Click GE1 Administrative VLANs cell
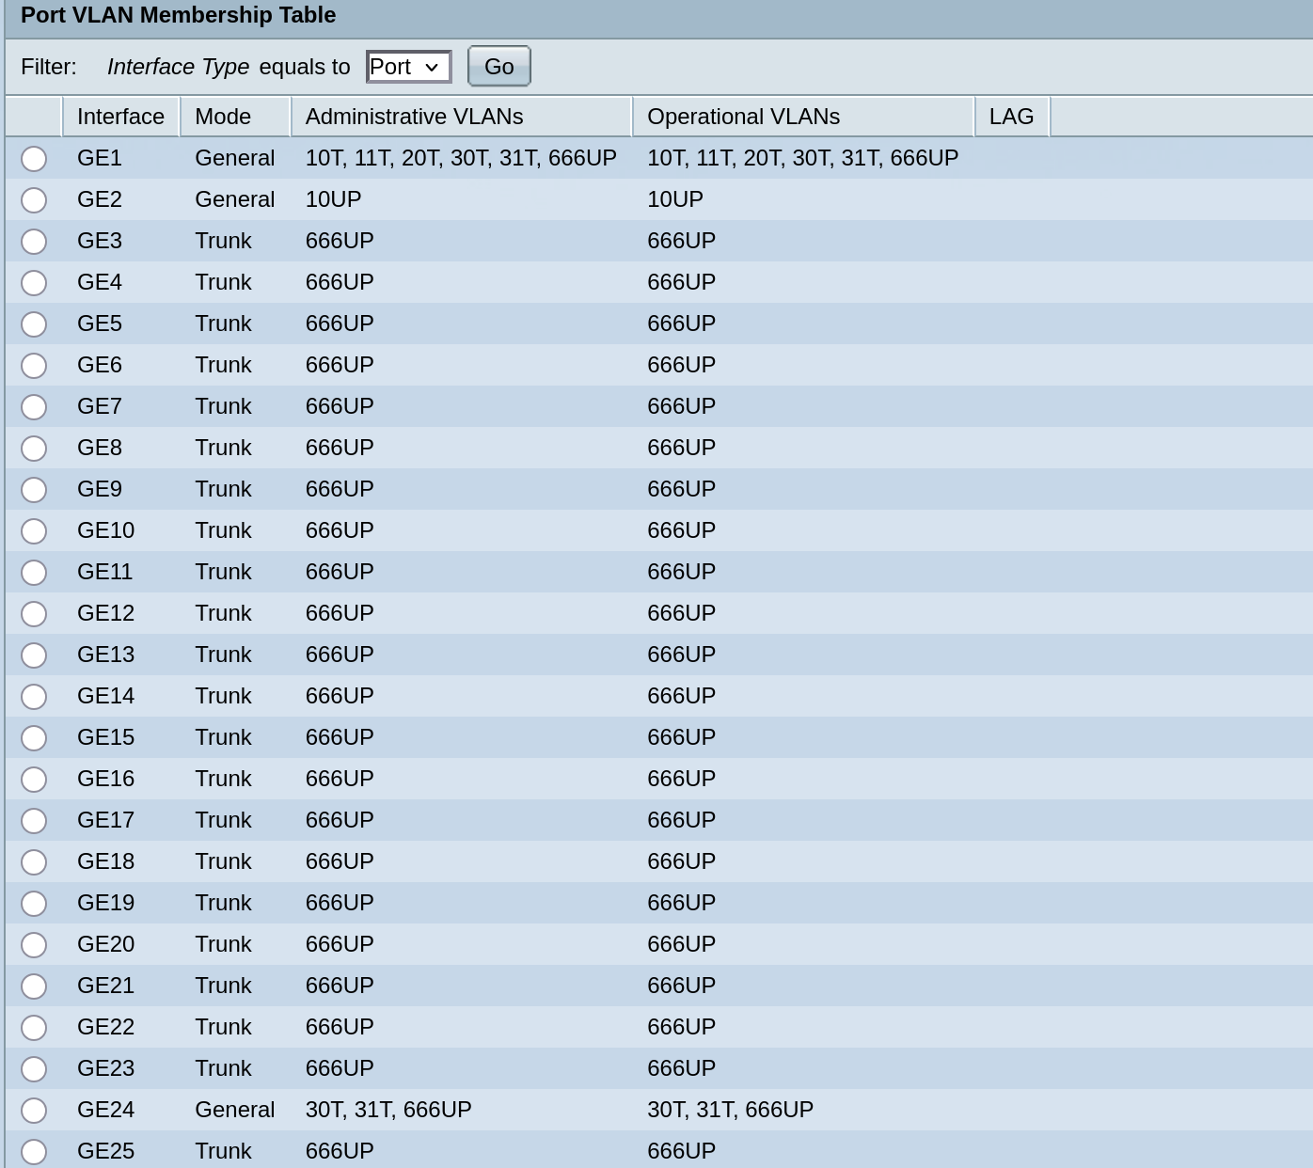Viewport: 1313px width, 1168px height. (461, 158)
